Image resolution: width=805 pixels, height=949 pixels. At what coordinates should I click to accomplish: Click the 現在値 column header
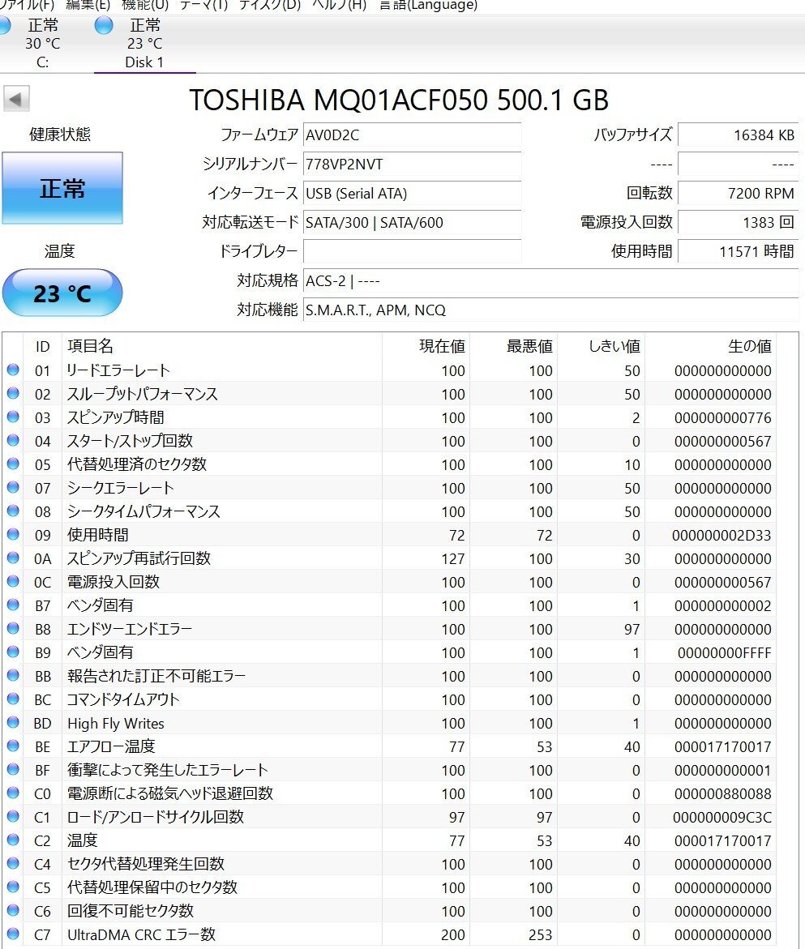pyautogui.click(x=426, y=345)
